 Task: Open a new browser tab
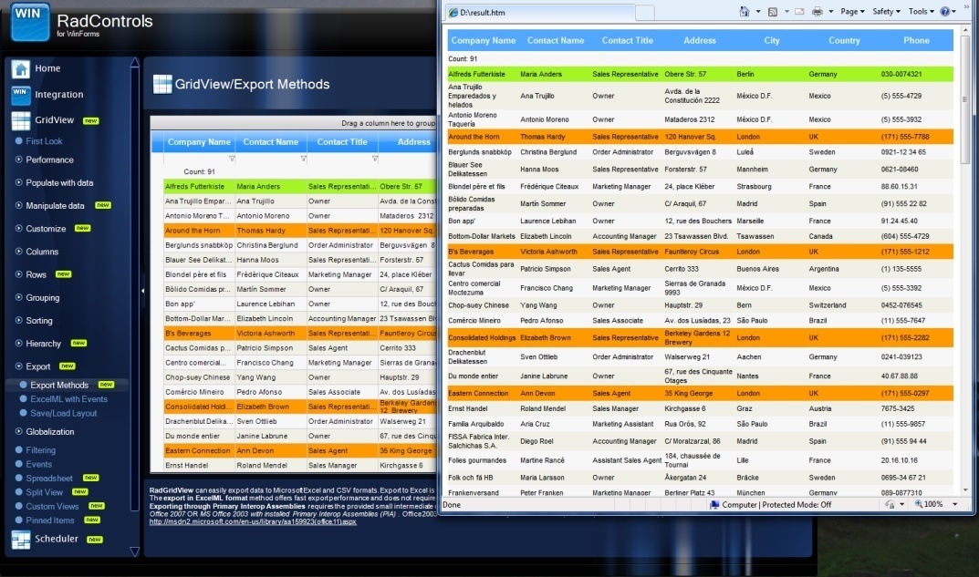[645, 13]
